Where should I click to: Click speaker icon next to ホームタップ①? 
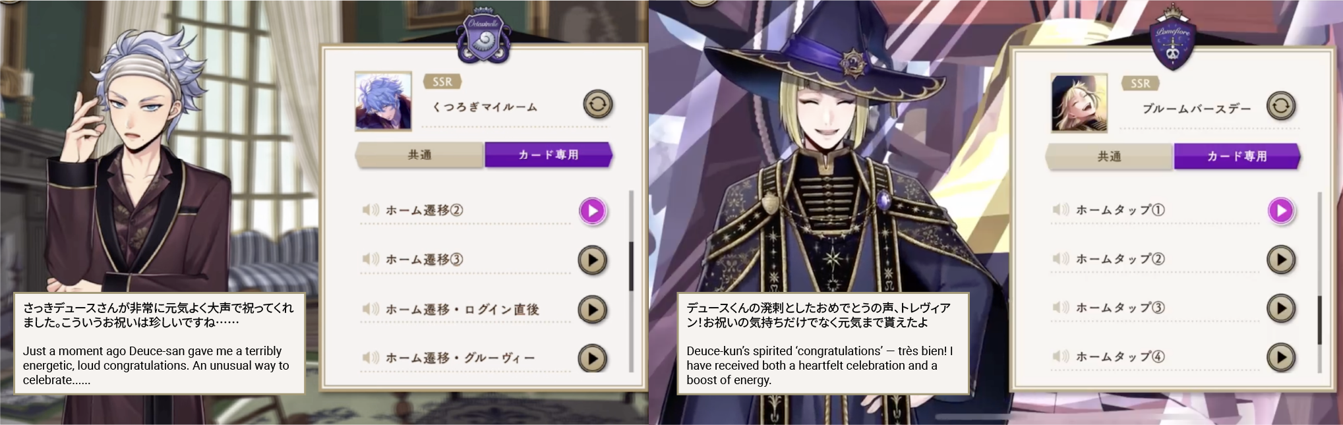(x=1060, y=210)
